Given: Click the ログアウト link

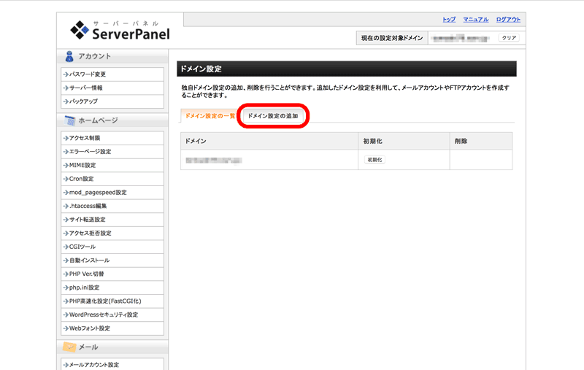Looking at the screenshot, I should (x=508, y=20).
